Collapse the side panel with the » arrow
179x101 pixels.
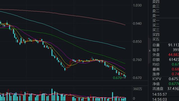(150, 51)
